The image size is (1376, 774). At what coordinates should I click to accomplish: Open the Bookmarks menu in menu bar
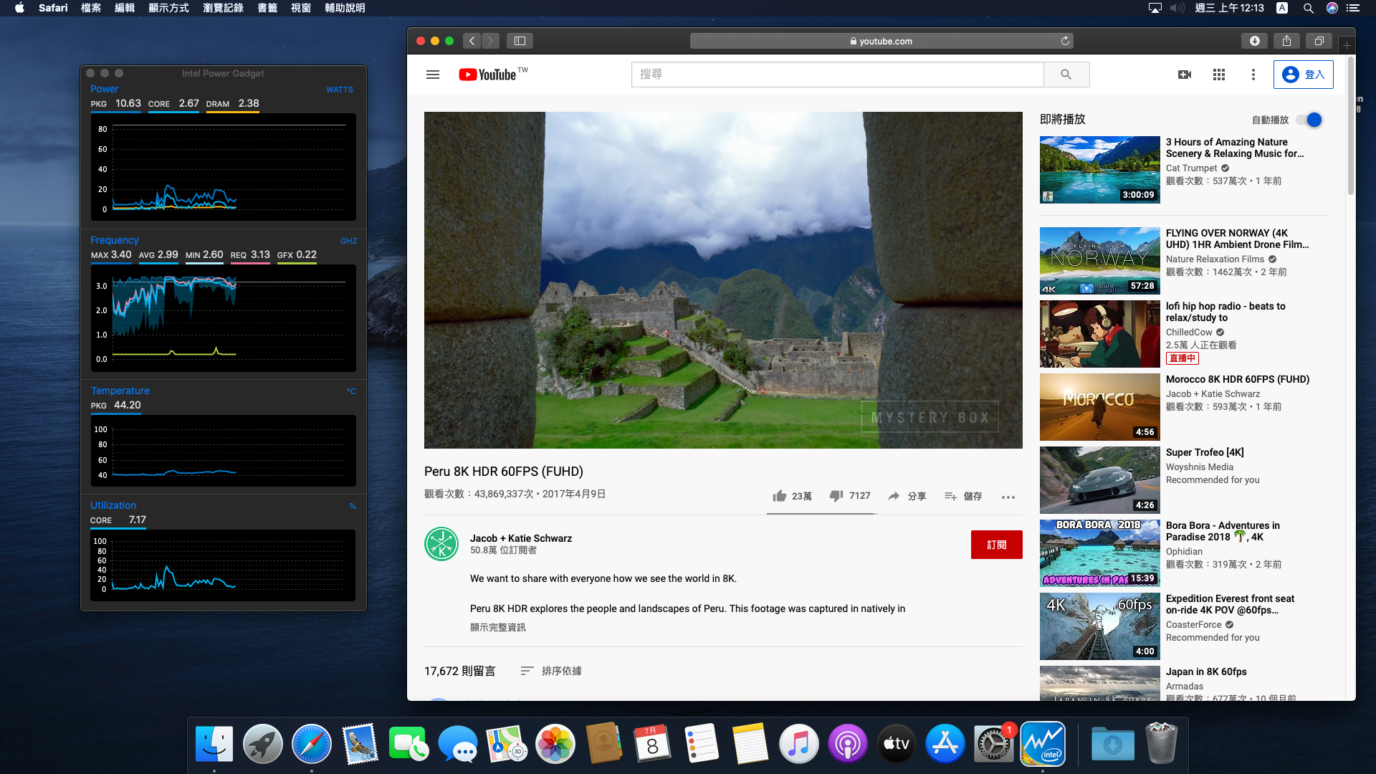267,8
